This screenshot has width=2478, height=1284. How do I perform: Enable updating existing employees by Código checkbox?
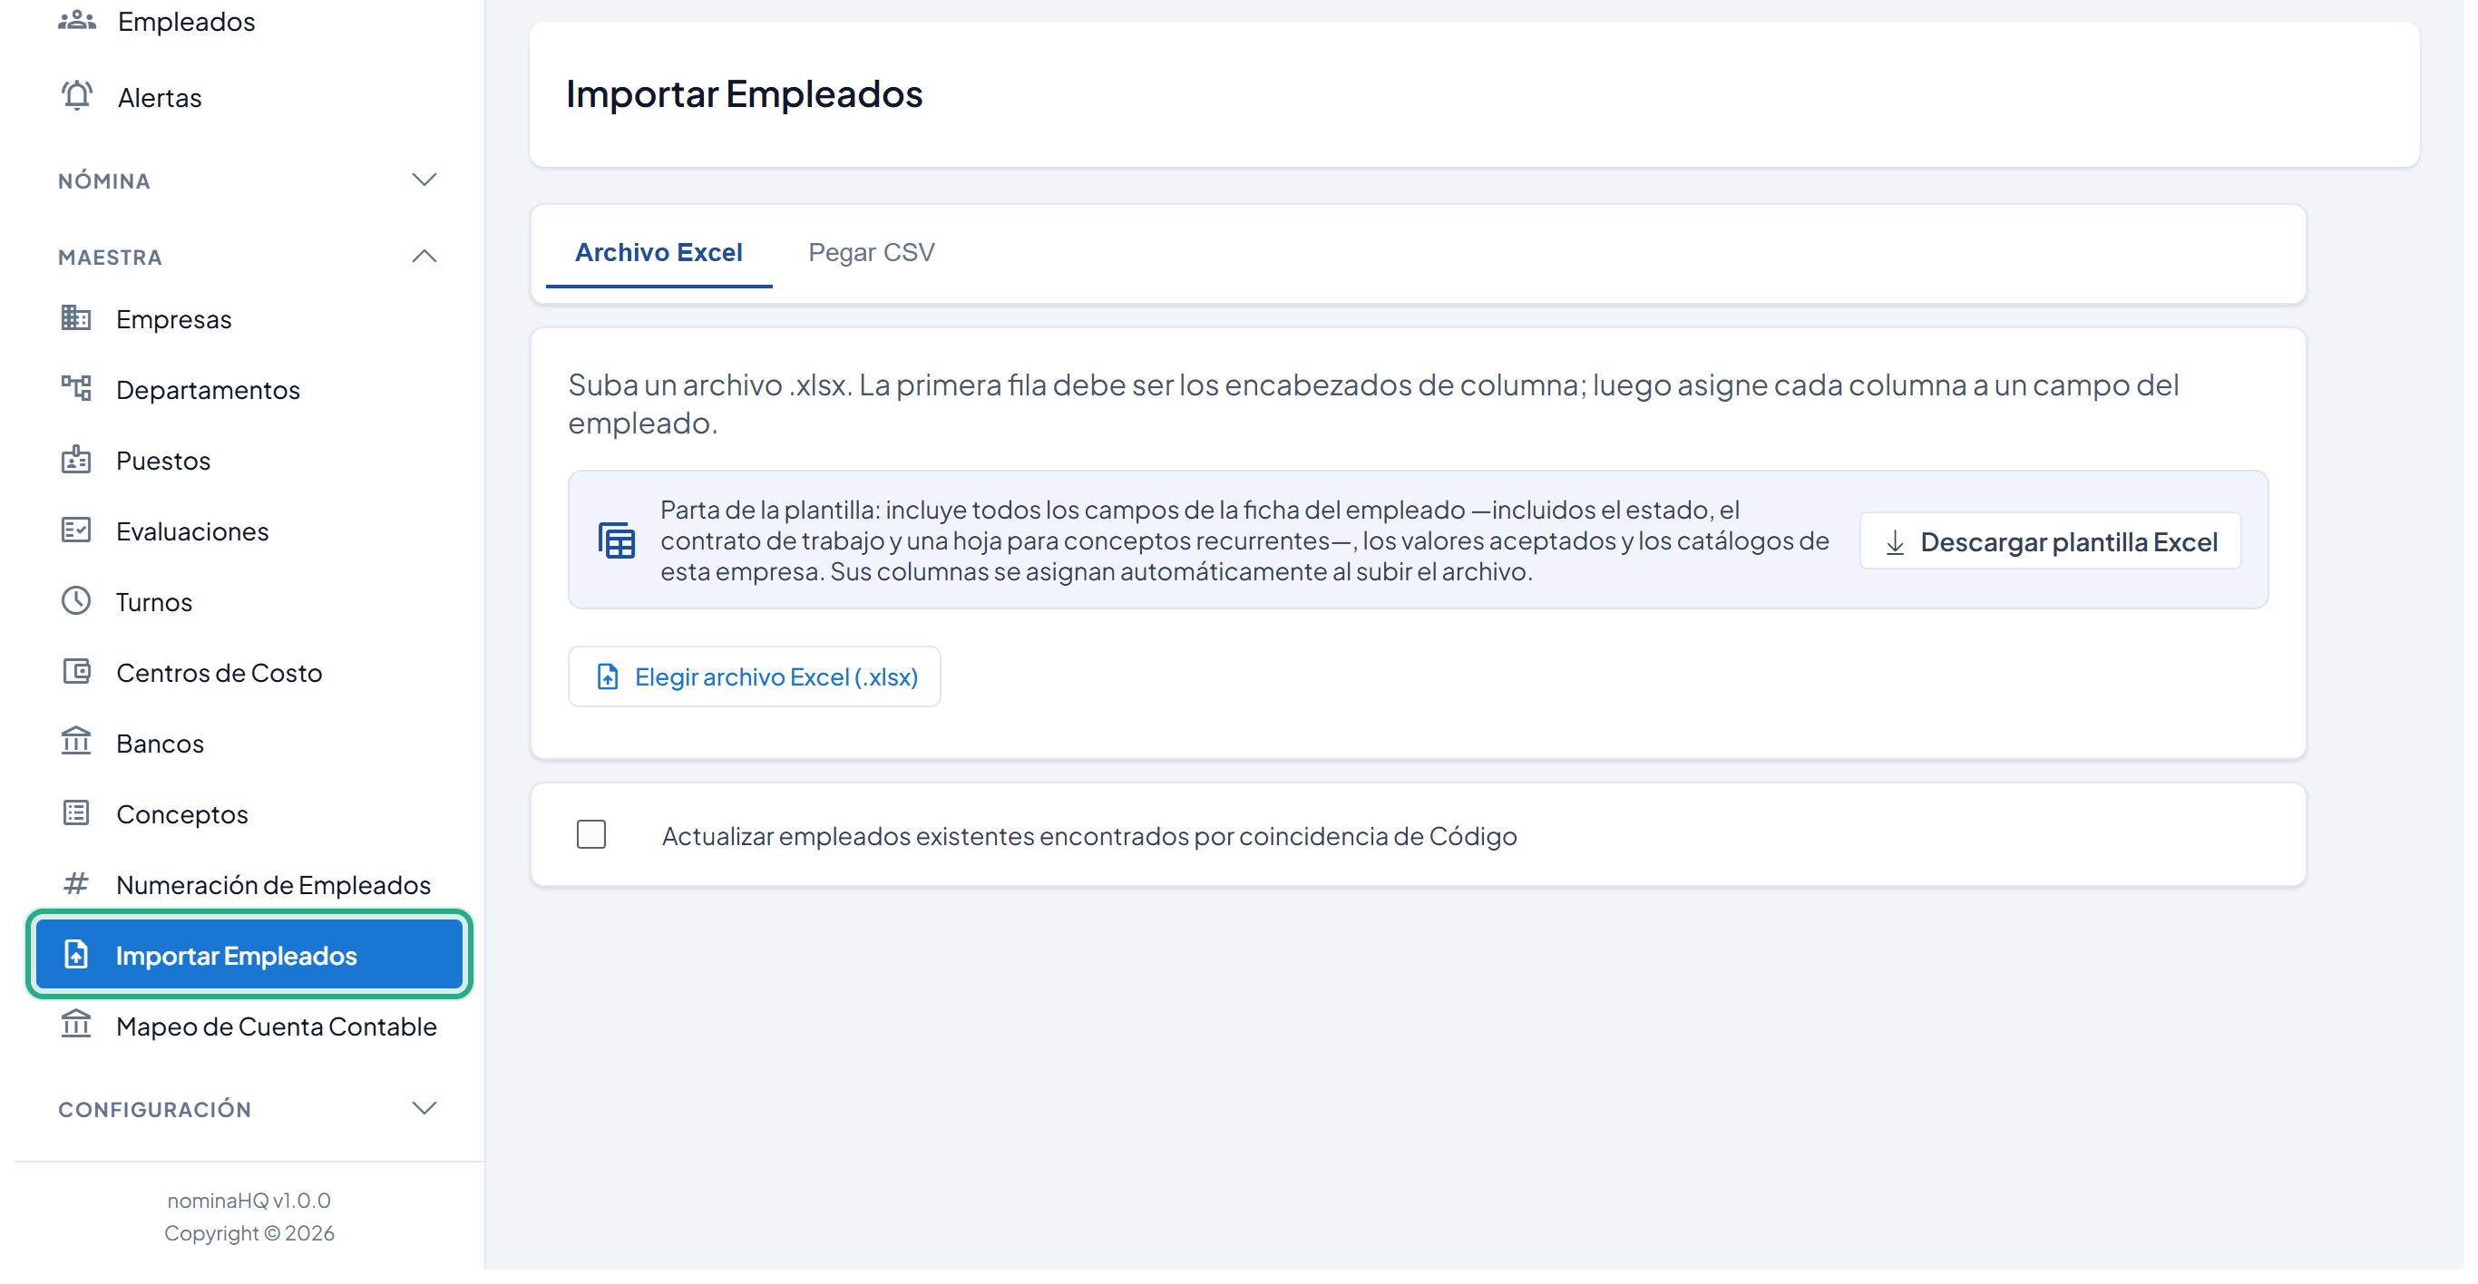pos(594,840)
